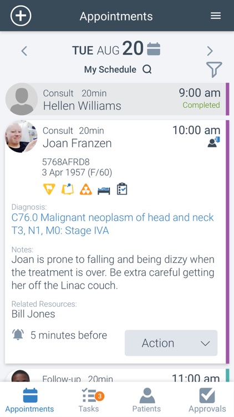Open Joan Franzen's profile photo
The height and width of the screenshot is (417, 234).
21,136
